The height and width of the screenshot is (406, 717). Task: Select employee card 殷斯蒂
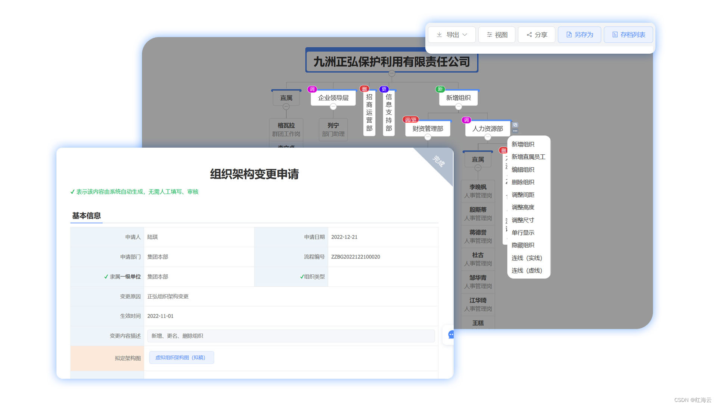(478, 214)
